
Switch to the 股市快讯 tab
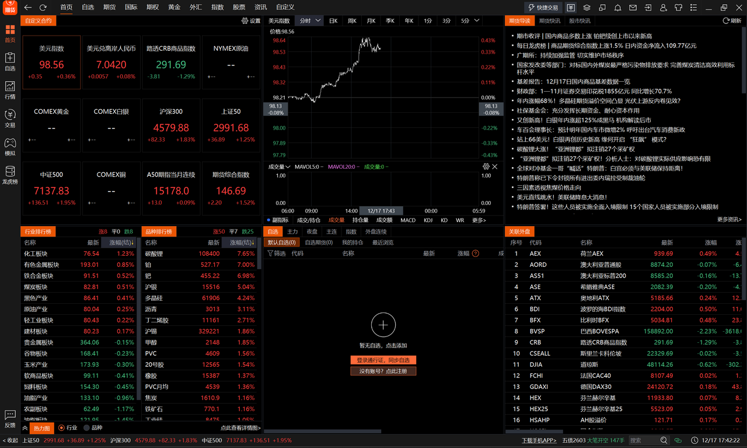(580, 20)
